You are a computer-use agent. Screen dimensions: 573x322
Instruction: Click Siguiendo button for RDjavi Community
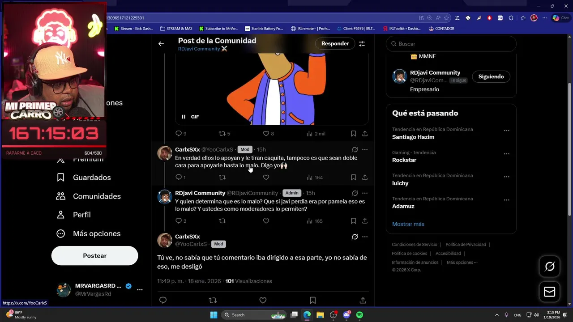tap(491, 76)
